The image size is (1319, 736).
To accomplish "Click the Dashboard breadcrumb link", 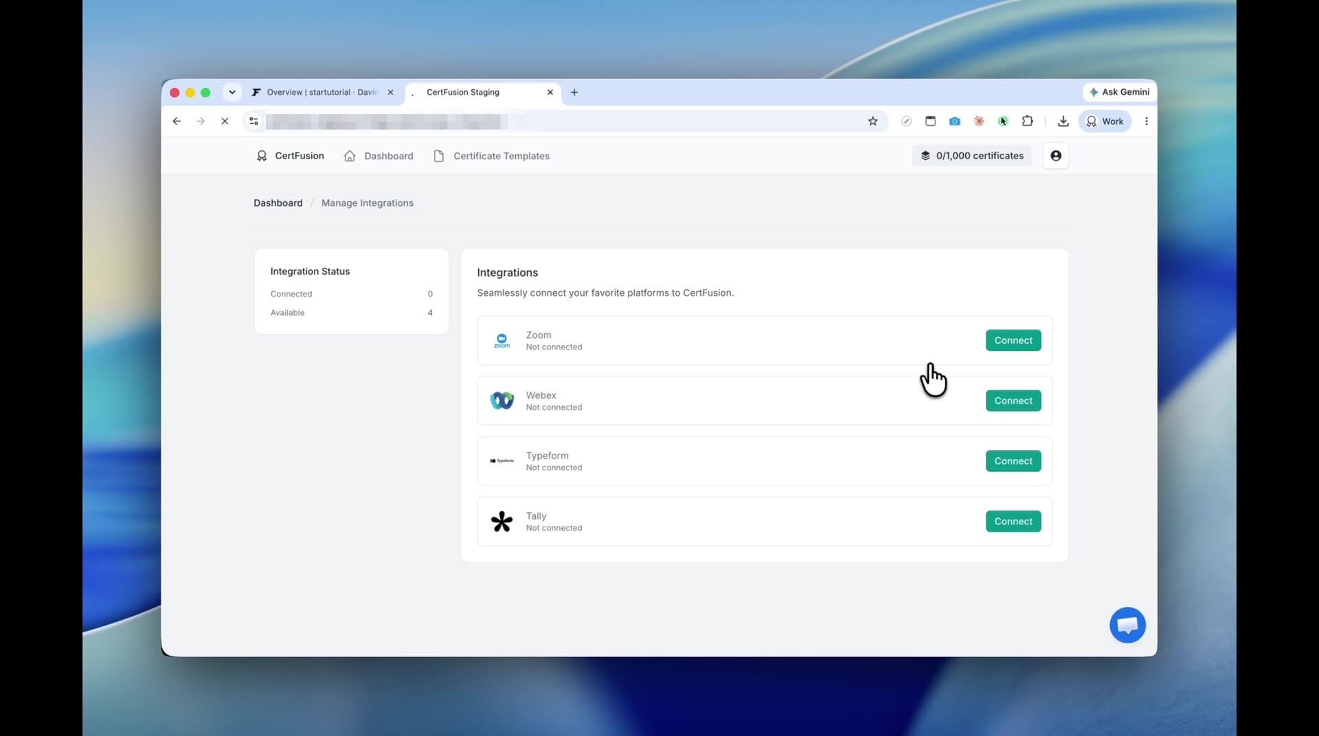I will click(278, 203).
